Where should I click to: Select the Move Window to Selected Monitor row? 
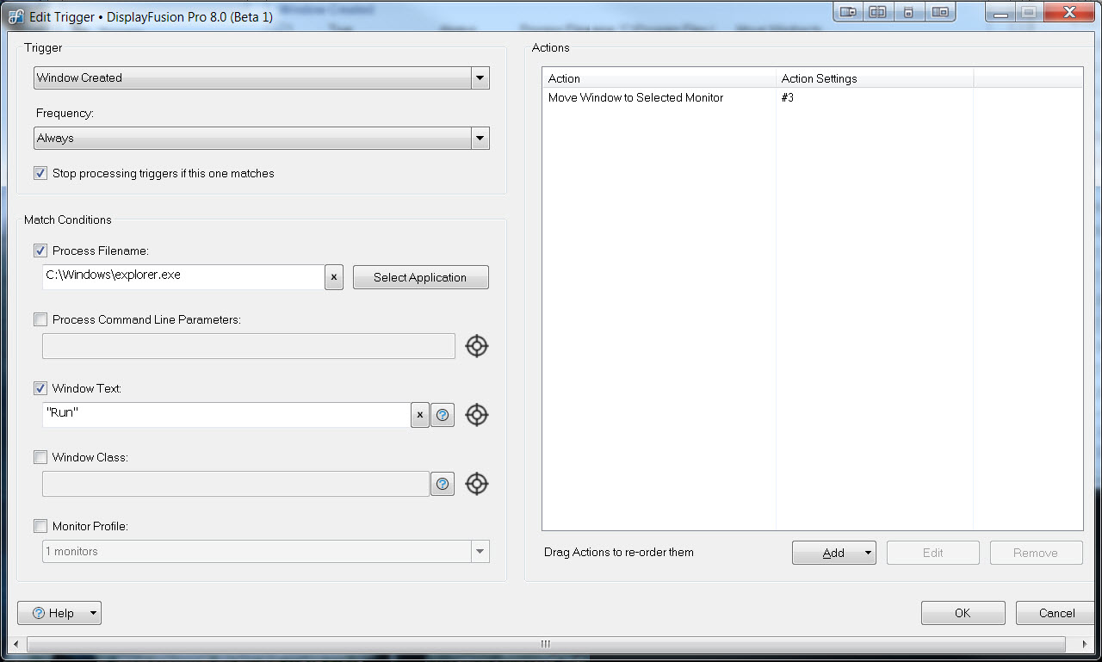(635, 98)
